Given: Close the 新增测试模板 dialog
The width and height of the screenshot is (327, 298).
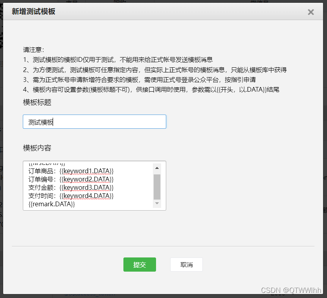Looking at the screenshot, I should pyautogui.click(x=311, y=12).
